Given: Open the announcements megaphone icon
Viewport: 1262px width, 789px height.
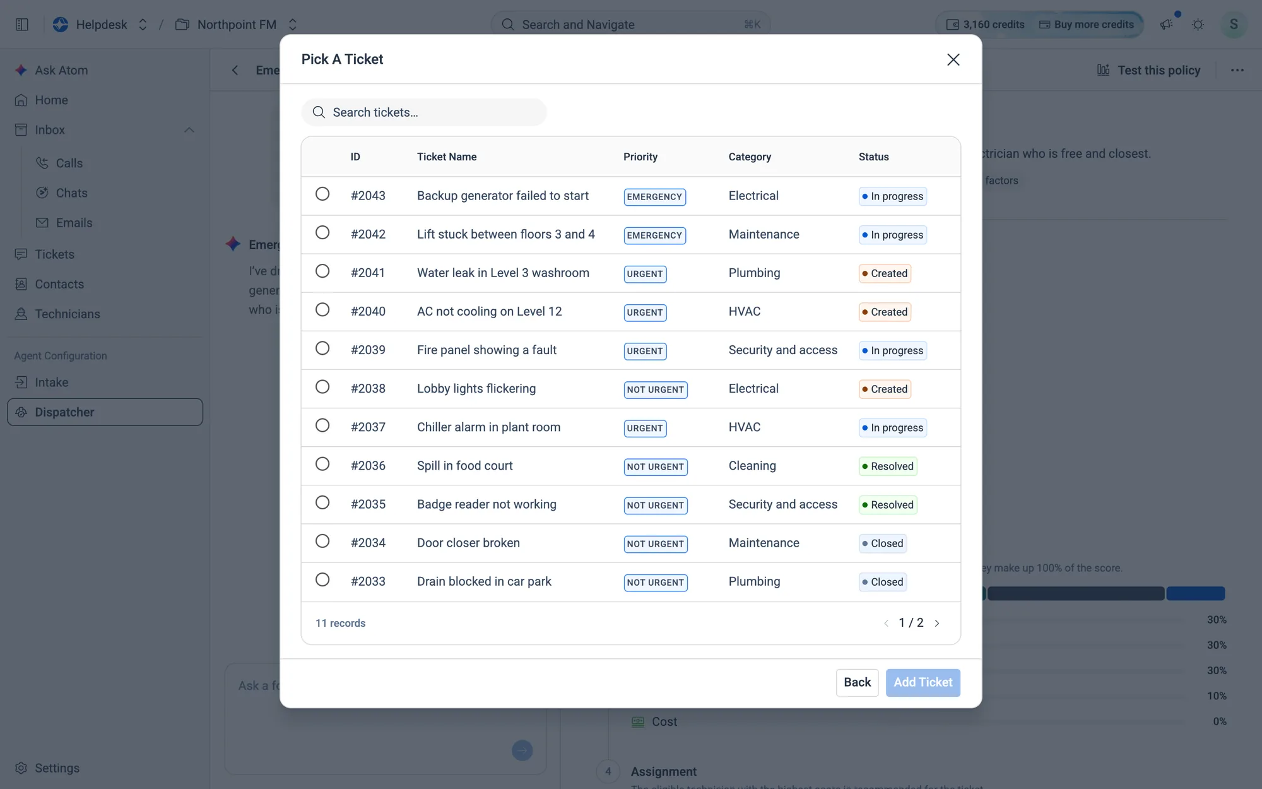Looking at the screenshot, I should 1166,25.
